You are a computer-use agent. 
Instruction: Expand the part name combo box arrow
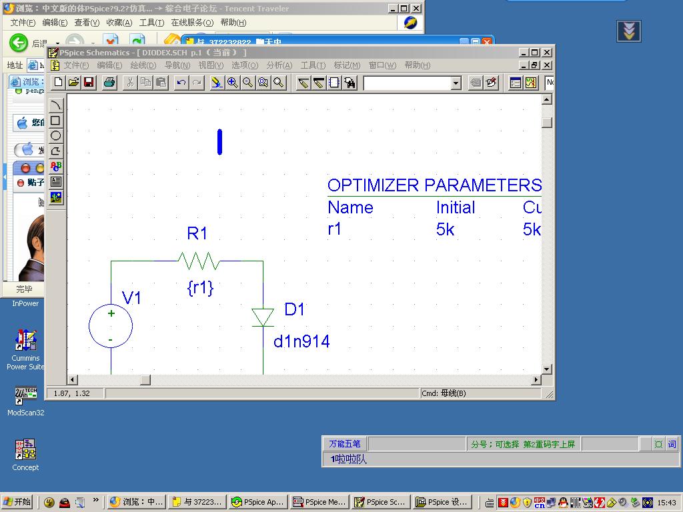tap(456, 83)
